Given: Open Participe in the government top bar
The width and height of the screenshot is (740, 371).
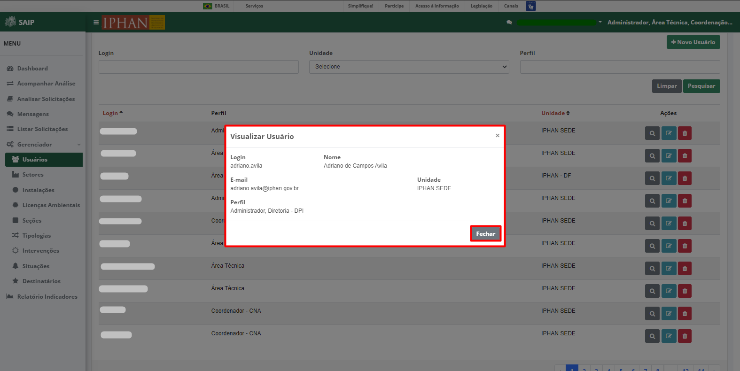Looking at the screenshot, I should pos(394,6).
